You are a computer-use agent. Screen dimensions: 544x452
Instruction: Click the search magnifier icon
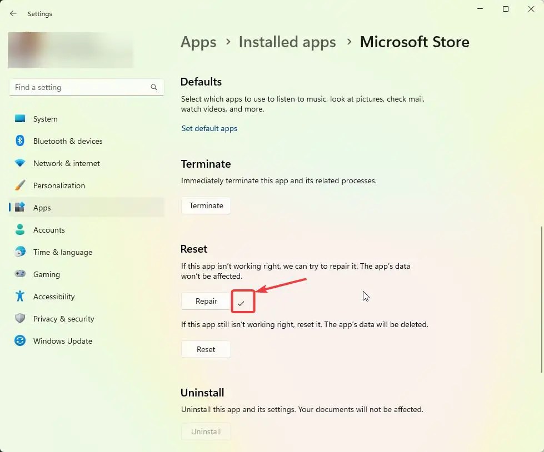[154, 87]
